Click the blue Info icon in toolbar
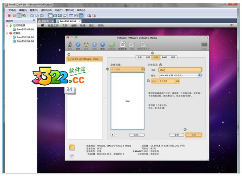 point(78,44)
